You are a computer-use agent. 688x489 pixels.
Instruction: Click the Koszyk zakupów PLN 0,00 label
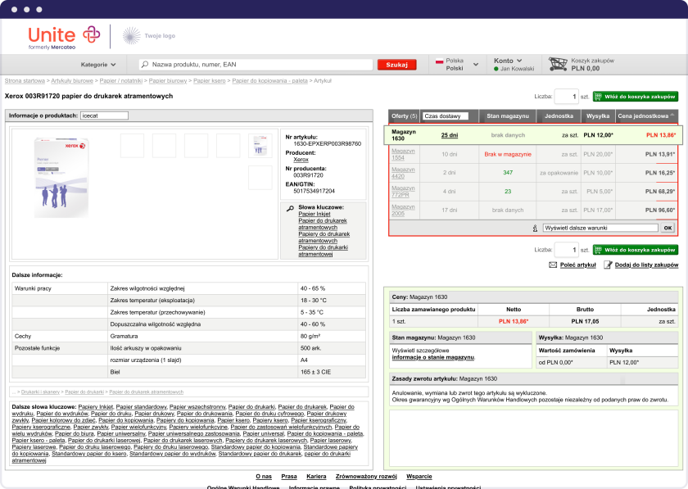click(x=592, y=65)
